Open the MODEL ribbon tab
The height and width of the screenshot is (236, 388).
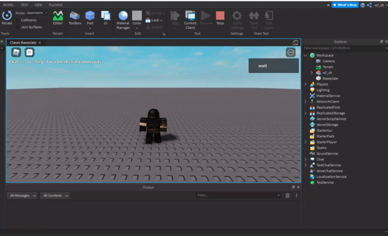(9, 5)
